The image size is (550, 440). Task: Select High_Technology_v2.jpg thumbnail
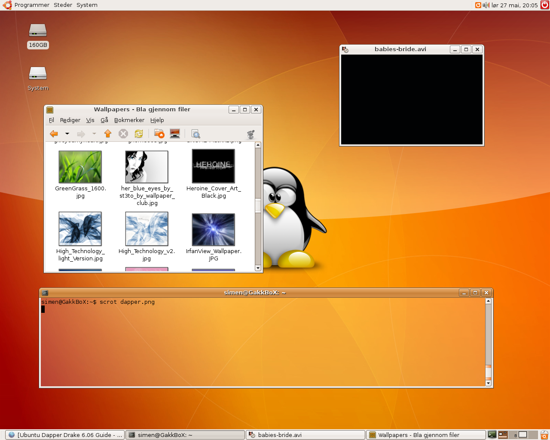tap(147, 229)
